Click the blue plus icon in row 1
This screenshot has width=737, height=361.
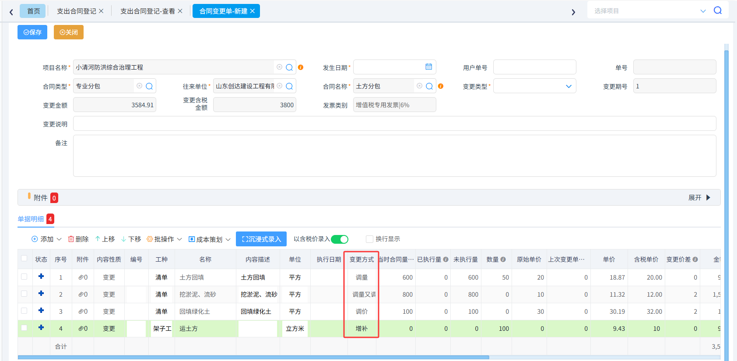point(41,276)
